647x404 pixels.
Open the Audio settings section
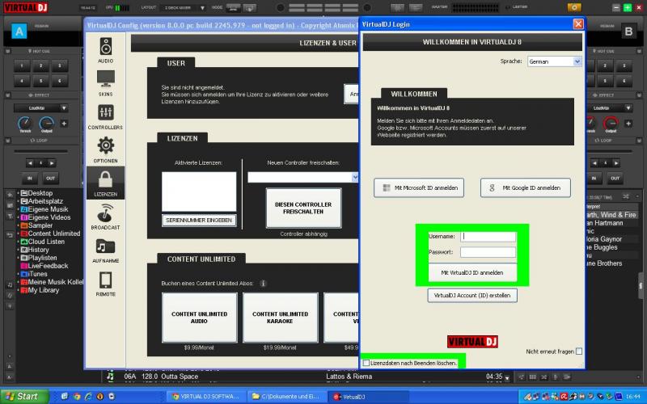(x=106, y=49)
